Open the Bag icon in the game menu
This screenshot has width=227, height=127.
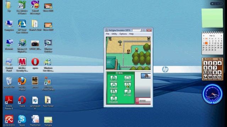113,92
